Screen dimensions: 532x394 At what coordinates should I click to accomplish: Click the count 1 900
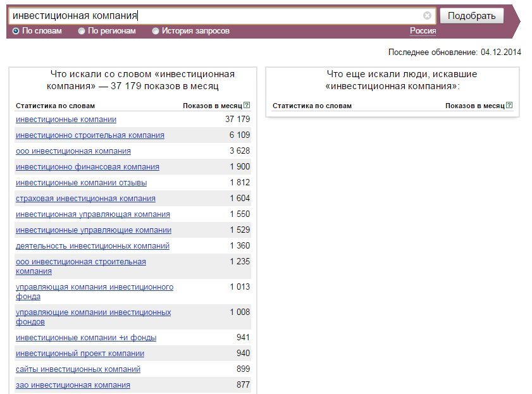(x=240, y=166)
